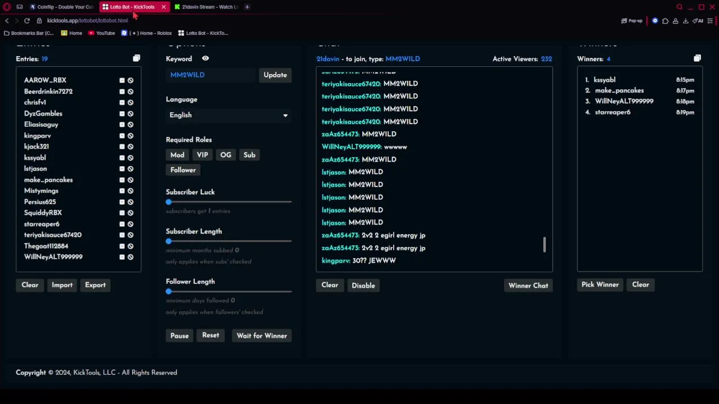Toggle the Follower required role
This screenshot has height=404, width=719.
(183, 170)
